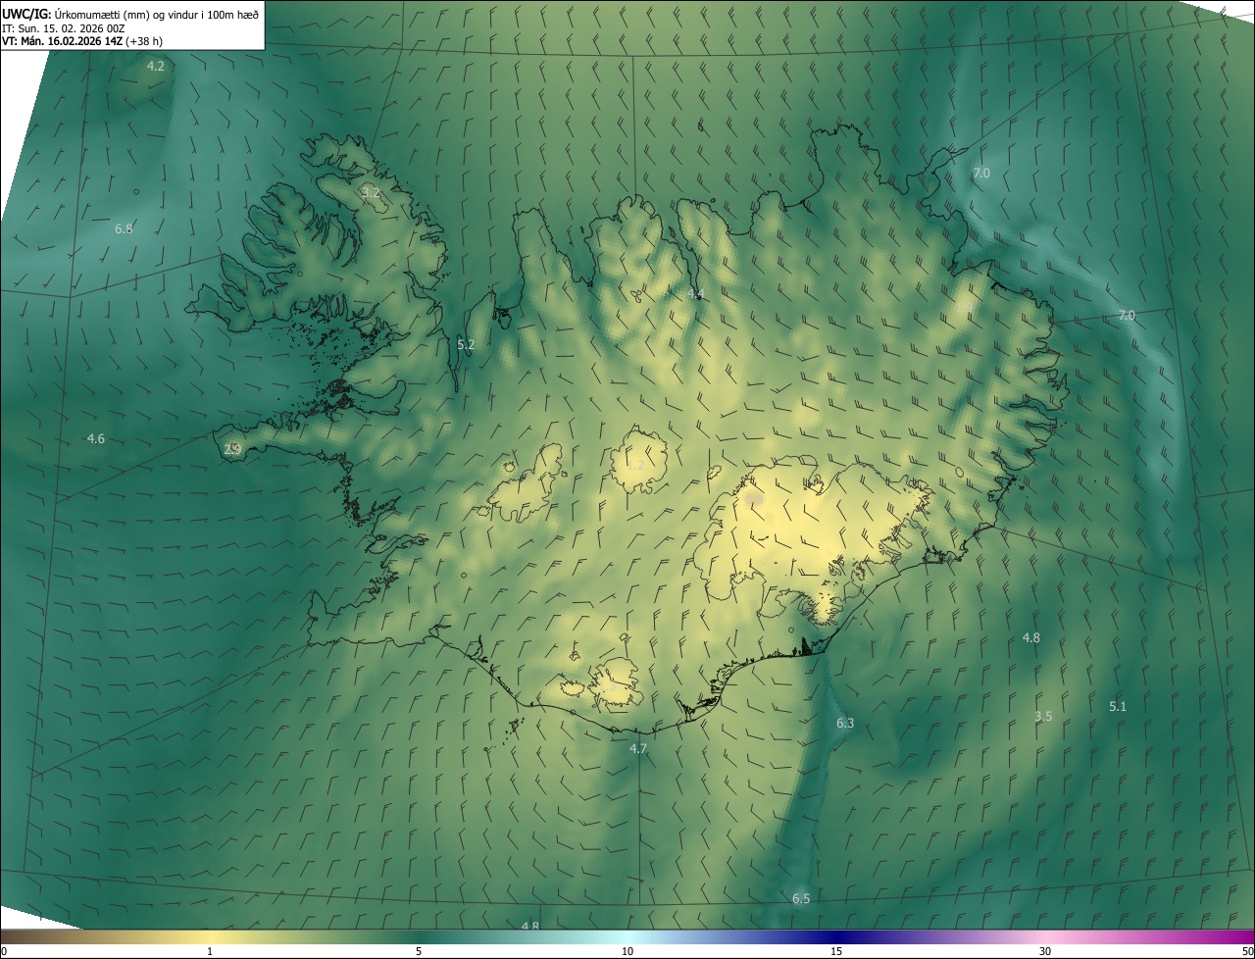Click the colour scale at the 0 tick
Screen dimensions: 1255x959
coord(3,951)
